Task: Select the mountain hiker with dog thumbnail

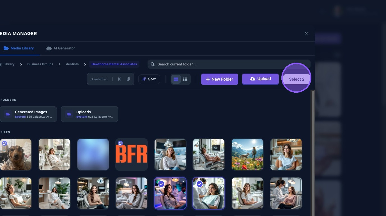Action: pyautogui.click(x=247, y=154)
